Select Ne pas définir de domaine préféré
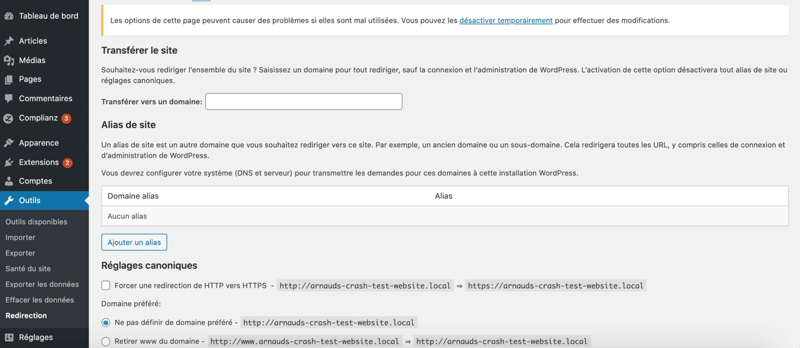800x348 pixels. point(106,323)
